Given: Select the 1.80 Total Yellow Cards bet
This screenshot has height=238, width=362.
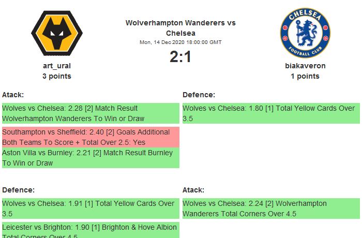Looking at the screenshot, I should tap(271, 113).
